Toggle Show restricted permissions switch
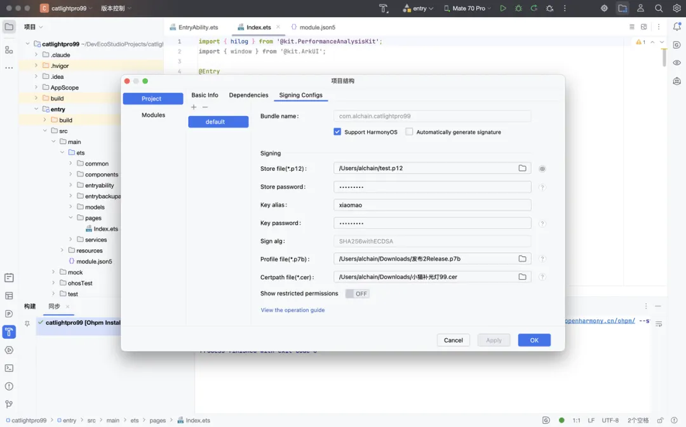 [x=357, y=294]
